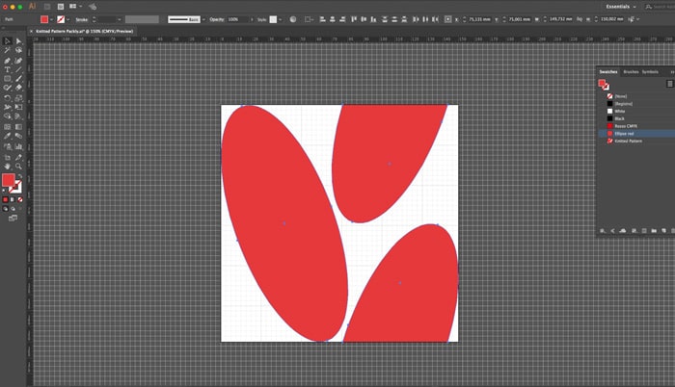Viewport: 675px width, 387px height.
Task: Toggle constrain width and height proportions
Action: pos(580,19)
